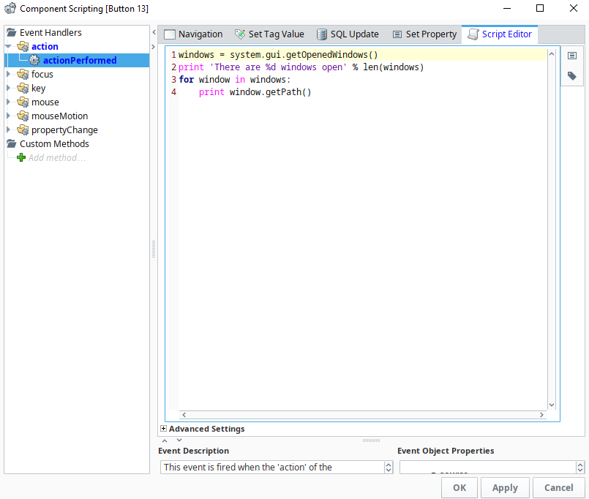Click the scroll right arrow in script editor
This screenshot has height=499, width=589.
541,415
